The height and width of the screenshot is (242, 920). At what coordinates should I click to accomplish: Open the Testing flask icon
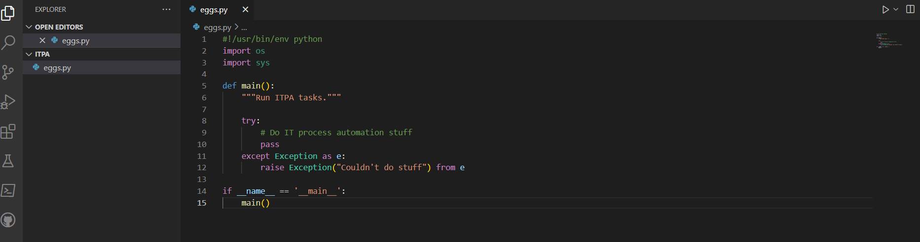(x=8, y=161)
